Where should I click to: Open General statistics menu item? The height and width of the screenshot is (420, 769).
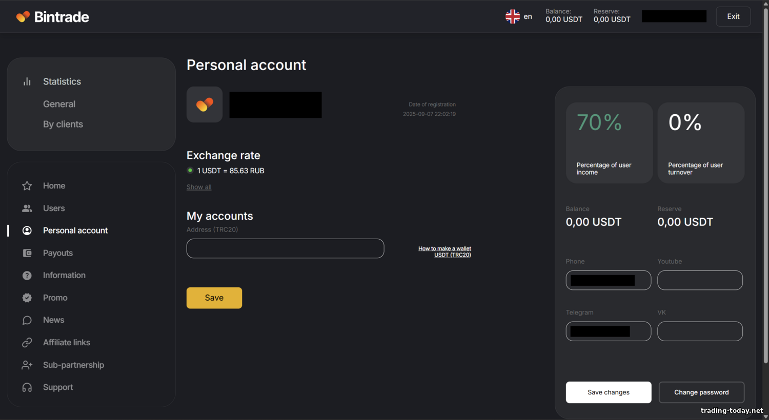coord(59,104)
